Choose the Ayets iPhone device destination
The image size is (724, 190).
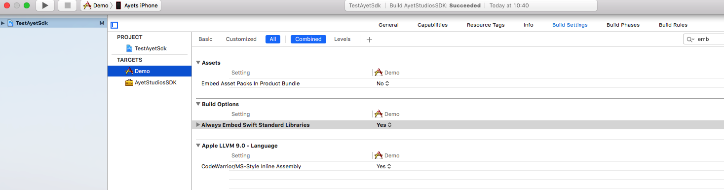click(x=138, y=5)
